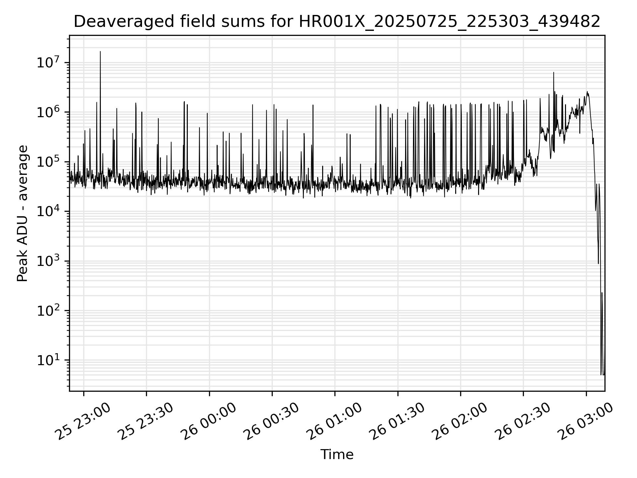
Task: Click the y-axis tick label 10^2
Action: click(48, 310)
